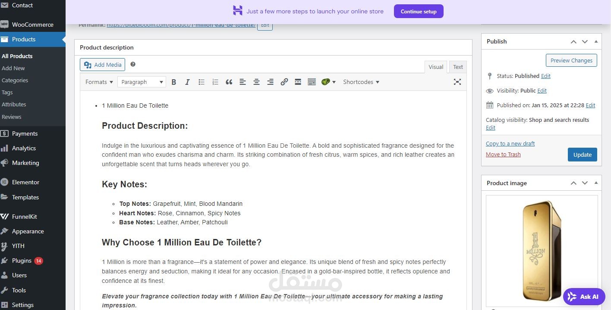Viewport: 611px width, 310px height.
Task: Click Continue setup button
Action: (419, 11)
